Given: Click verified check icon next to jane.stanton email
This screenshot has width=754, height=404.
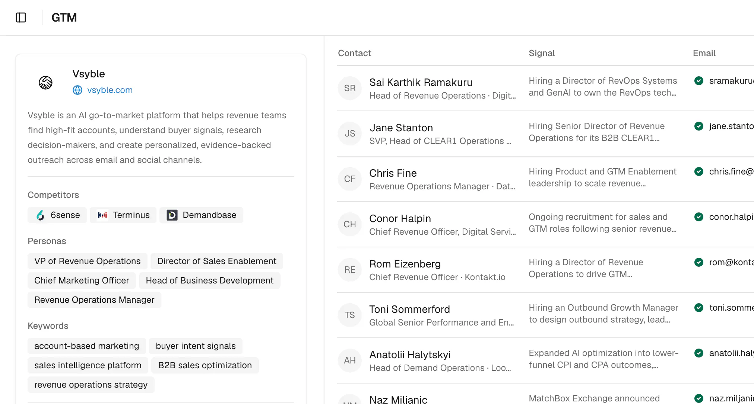Looking at the screenshot, I should pos(699,126).
